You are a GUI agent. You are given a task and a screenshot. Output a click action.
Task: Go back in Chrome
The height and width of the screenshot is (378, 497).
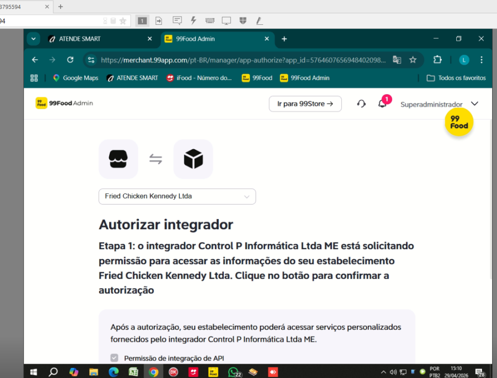(x=35, y=60)
